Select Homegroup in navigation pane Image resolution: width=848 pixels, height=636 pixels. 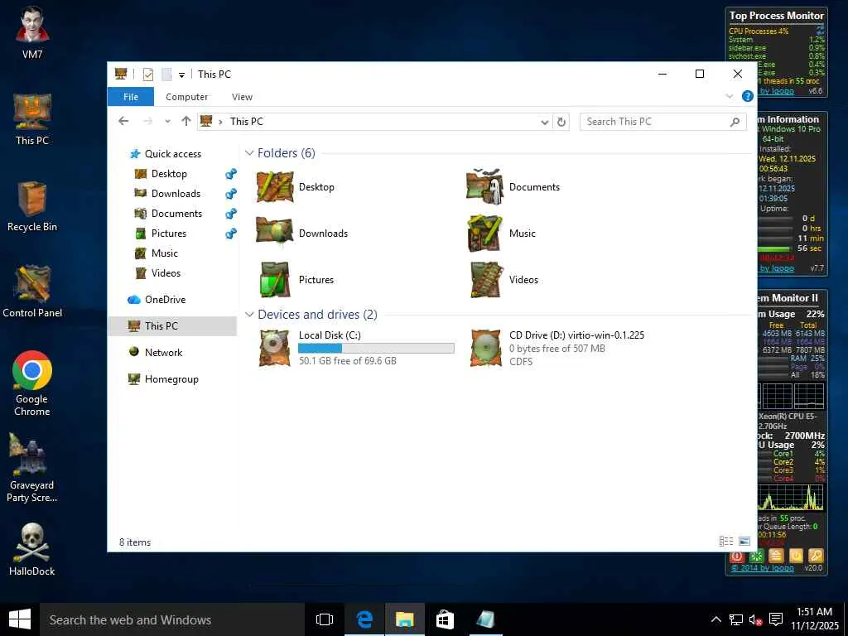pos(171,379)
